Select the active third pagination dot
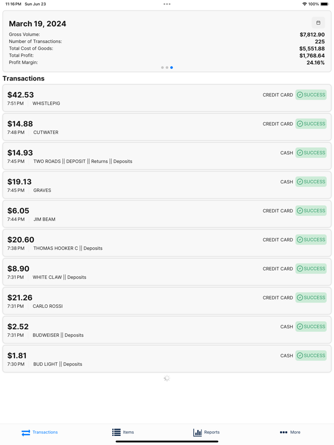This screenshot has height=445, width=334. pos(172,68)
